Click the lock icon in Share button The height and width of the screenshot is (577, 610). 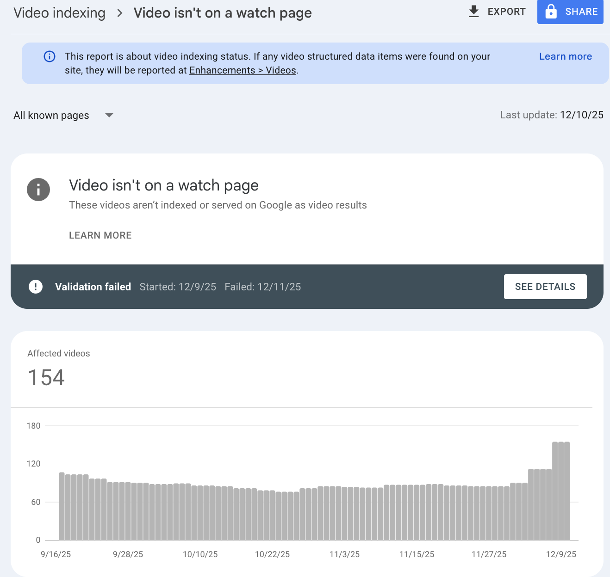[551, 12]
